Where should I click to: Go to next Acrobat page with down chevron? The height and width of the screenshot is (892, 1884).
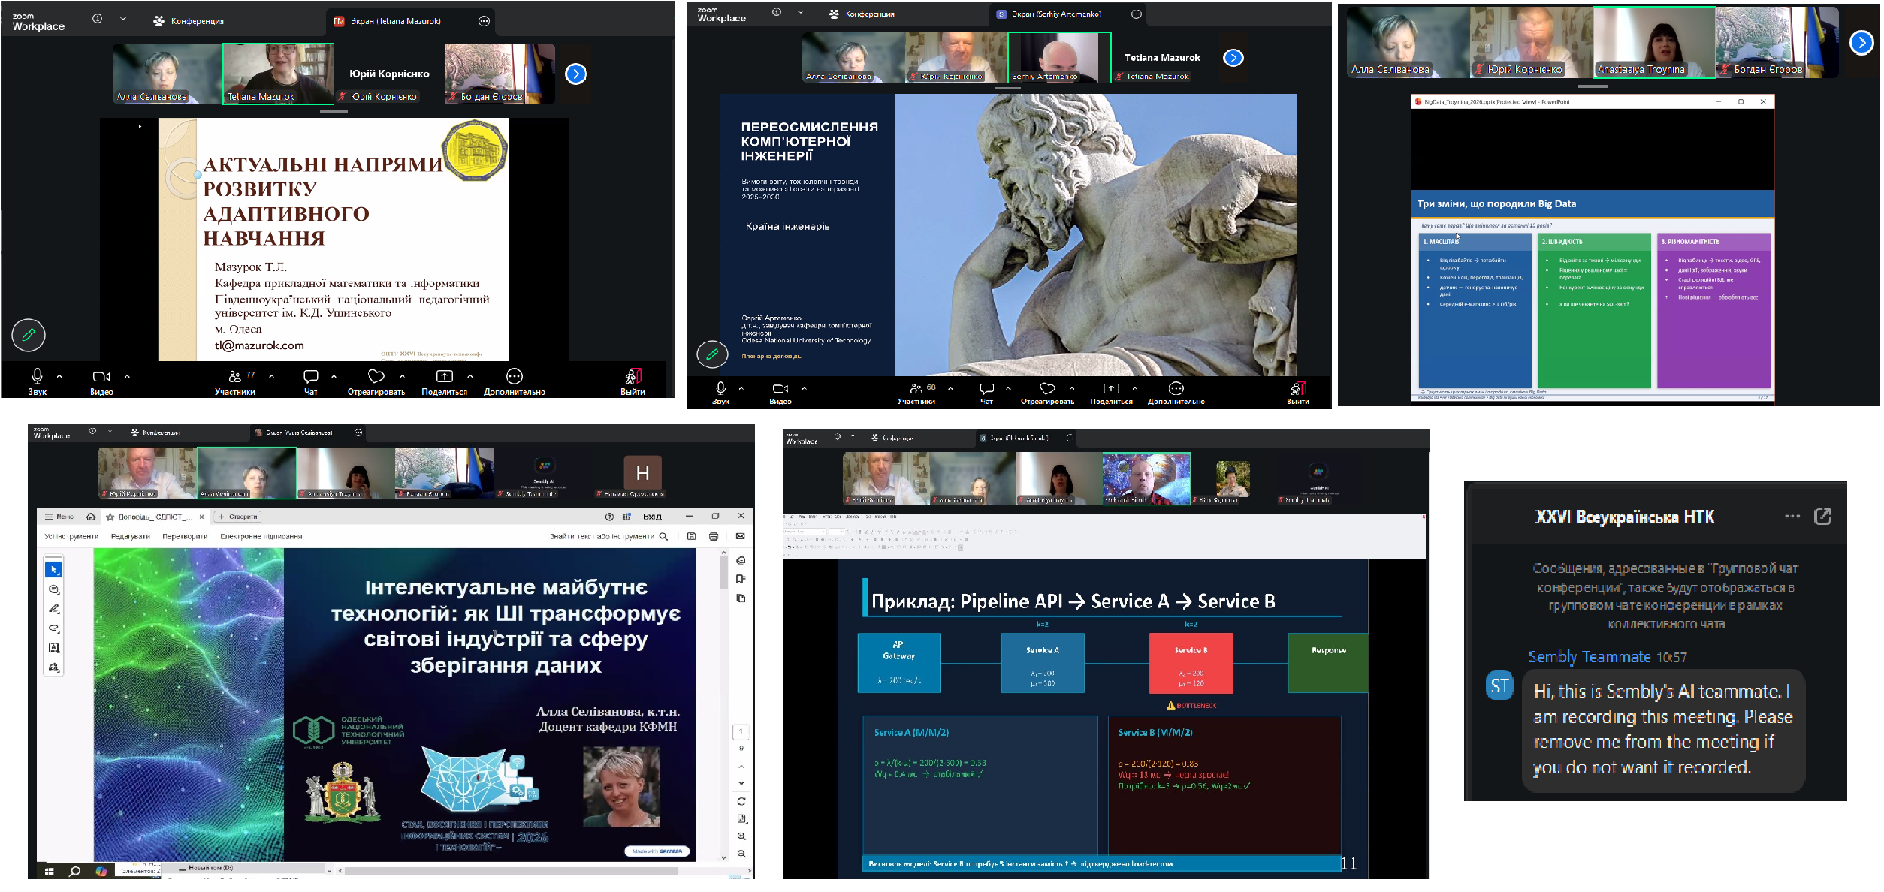741,783
